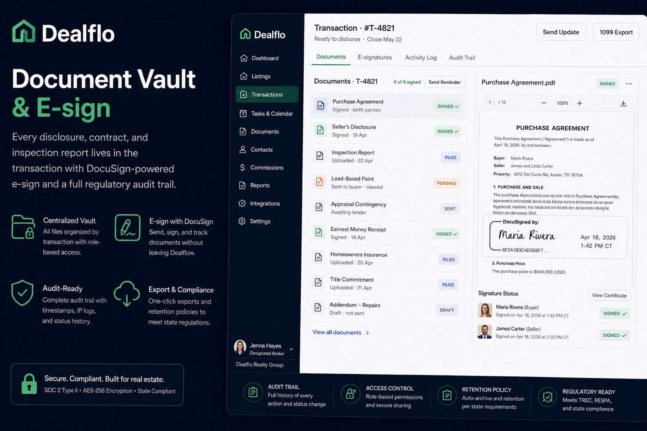Click the Dealflo logo in the sidebar
The width and height of the screenshot is (647, 431).
(263, 35)
